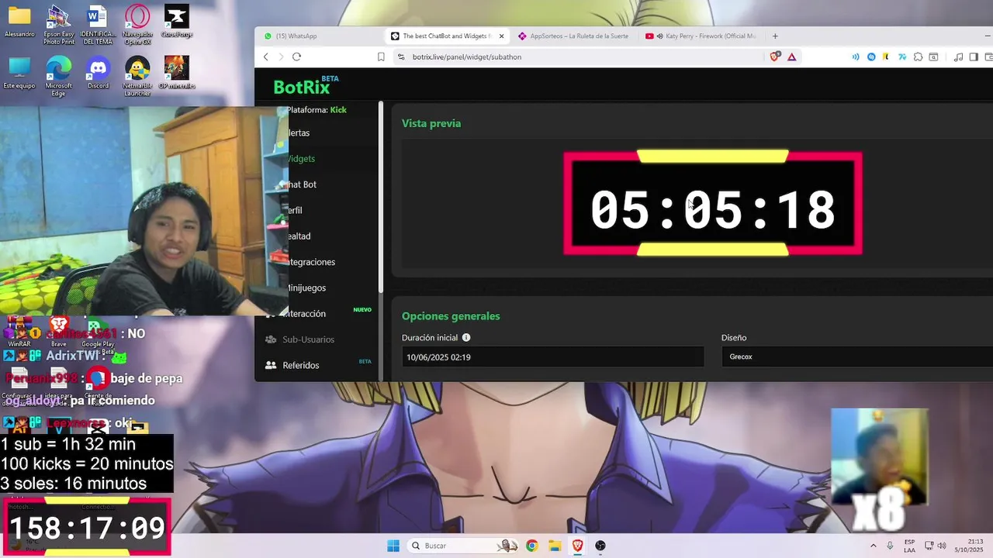
Task: Switch ESP LAA keyboard language
Action: [909, 546]
